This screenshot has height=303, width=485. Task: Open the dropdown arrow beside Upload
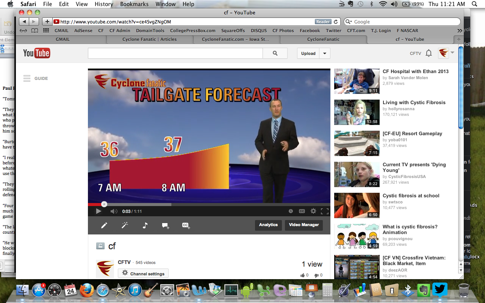(x=325, y=53)
